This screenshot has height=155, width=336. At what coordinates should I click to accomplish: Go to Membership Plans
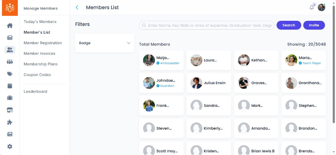41,64
